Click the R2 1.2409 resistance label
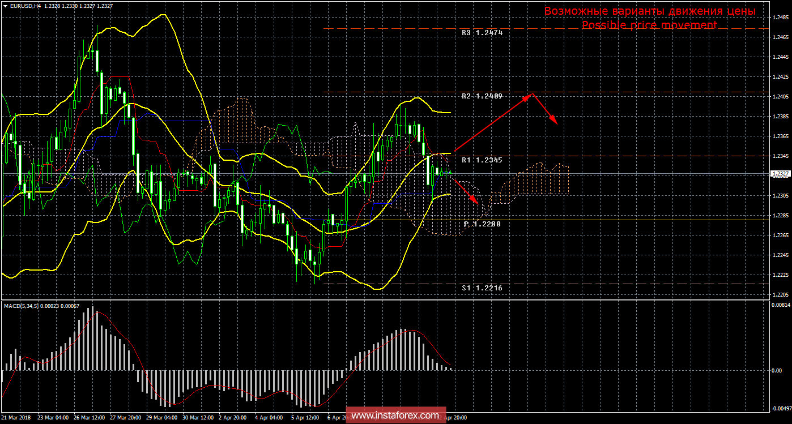This screenshot has height=424, width=792. point(482,96)
